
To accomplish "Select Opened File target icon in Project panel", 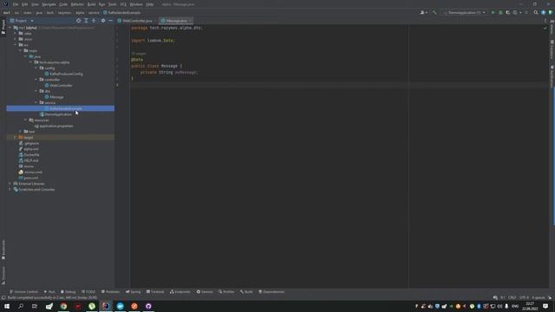I will click(x=78, y=21).
